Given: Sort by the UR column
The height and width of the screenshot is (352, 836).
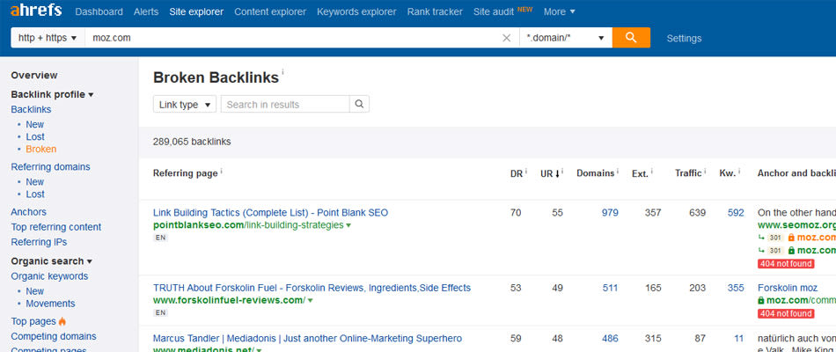Looking at the screenshot, I should pyautogui.click(x=550, y=173).
